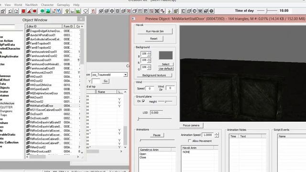
Task: Click the redo arrow toolbar icon
Action: tap(16, 11)
